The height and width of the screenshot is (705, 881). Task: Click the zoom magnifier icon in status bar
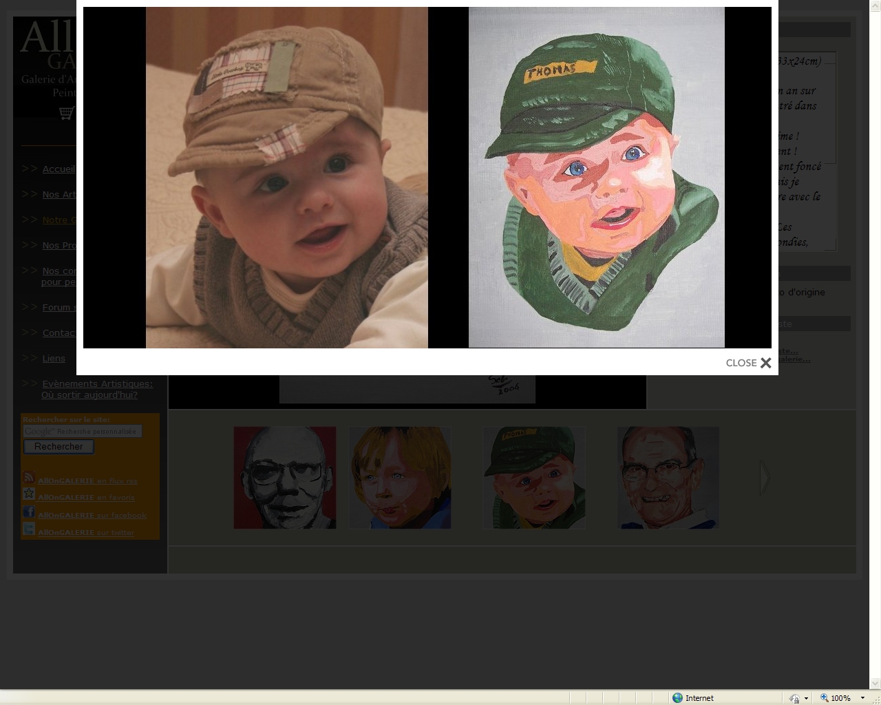(824, 697)
